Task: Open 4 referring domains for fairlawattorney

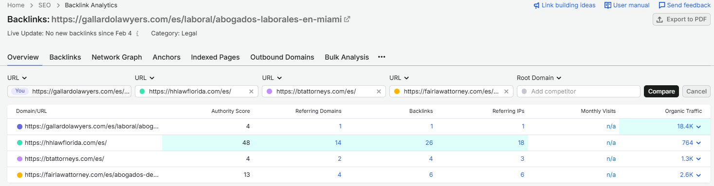Action: 340,175
